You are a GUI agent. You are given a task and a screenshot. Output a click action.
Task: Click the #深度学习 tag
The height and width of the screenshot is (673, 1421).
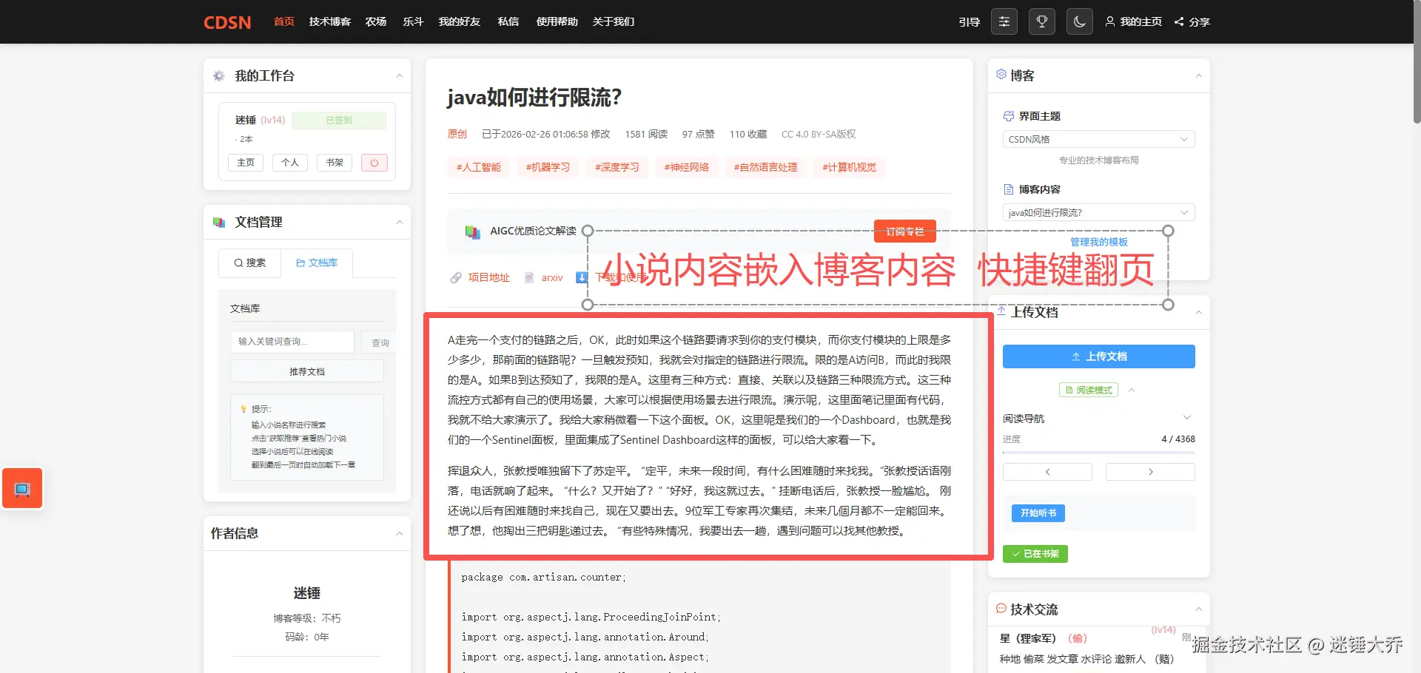tap(617, 167)
